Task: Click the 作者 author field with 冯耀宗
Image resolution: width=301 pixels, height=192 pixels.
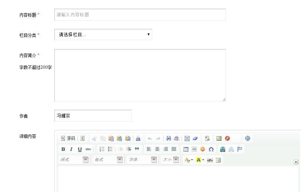Action: click(x=93, y=116)
